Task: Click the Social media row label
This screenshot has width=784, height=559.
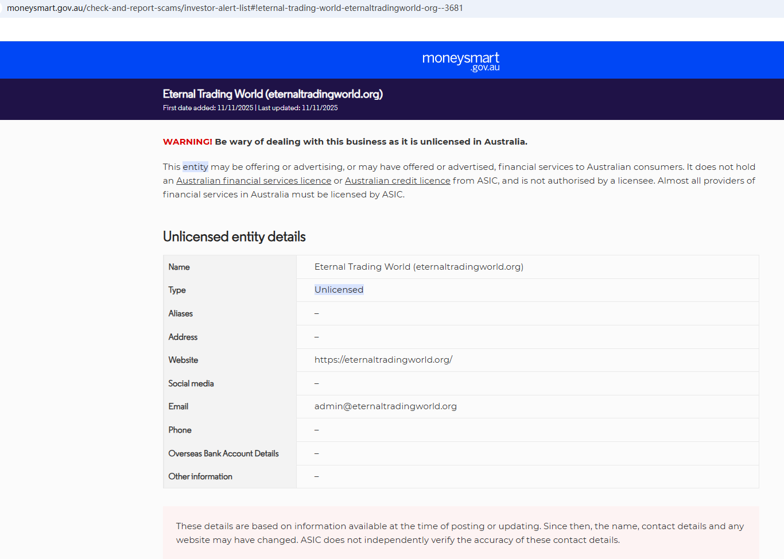Action: point(191,383)
